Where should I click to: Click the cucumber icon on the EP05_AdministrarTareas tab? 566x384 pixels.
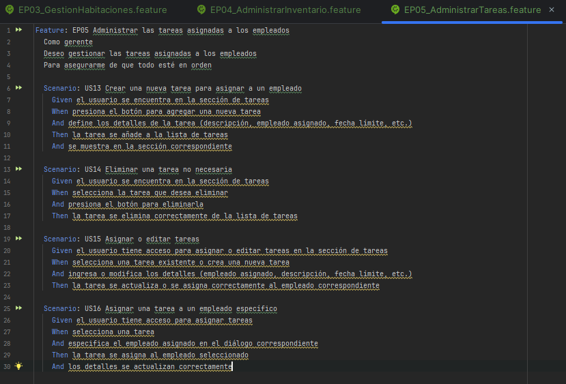[x=395, y=10]
